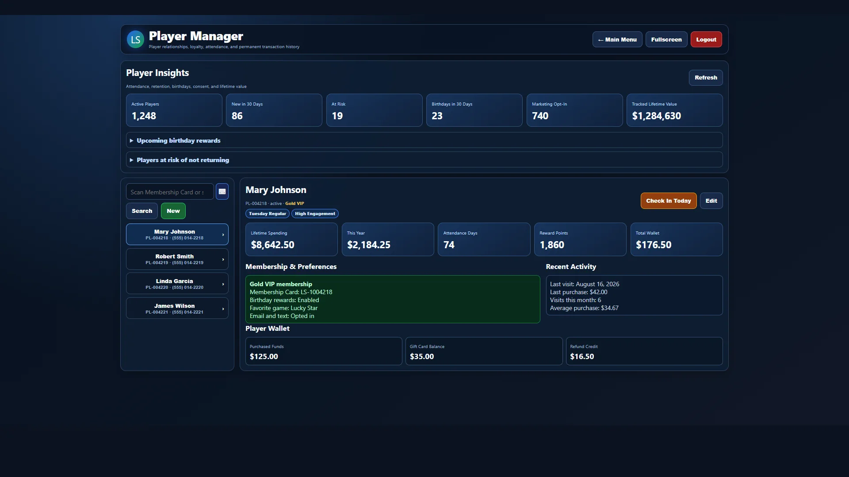
Task: Expand Upcoming birthday rewards section
Action: 424,140
